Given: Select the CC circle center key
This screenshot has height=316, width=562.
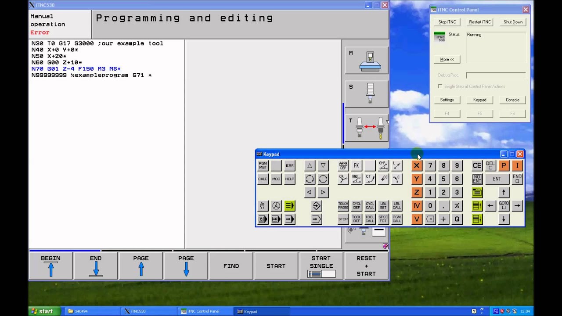Looking at the screenshot, I should [383, 179].
